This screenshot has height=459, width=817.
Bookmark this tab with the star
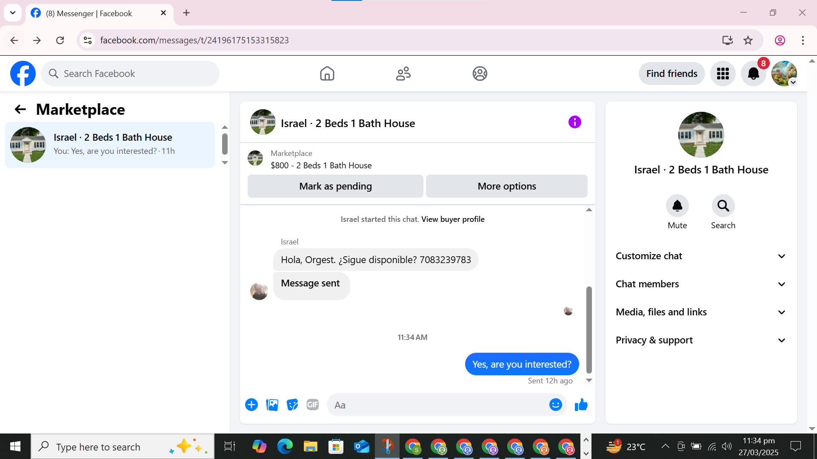pos(748,40)
